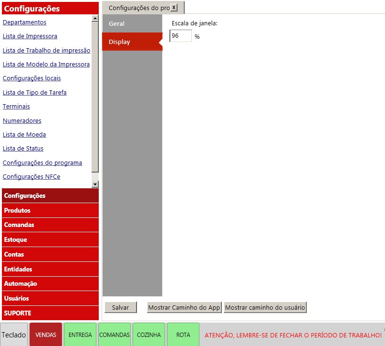This screenshot has height=346, width=385.
Task: Click Mostrar Caminho do App button
Action: 184,307
